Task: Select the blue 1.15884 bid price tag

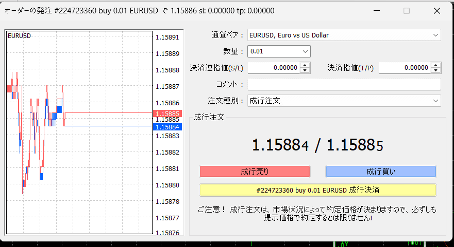Action: [x=166, y=127]
